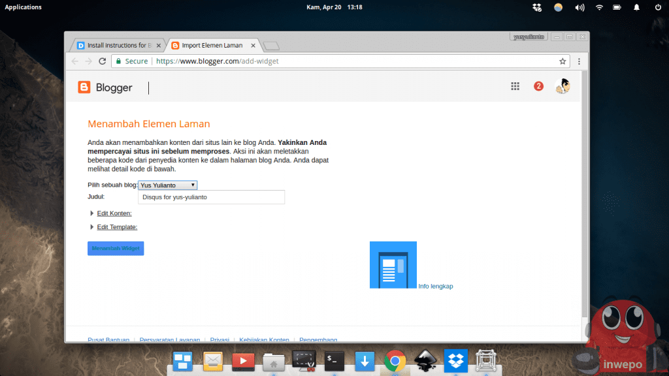Click the page vertical scrollbar

(x=585, y=194)
